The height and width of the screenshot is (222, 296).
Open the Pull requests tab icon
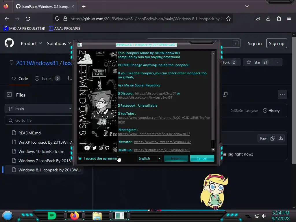(69, 79)
